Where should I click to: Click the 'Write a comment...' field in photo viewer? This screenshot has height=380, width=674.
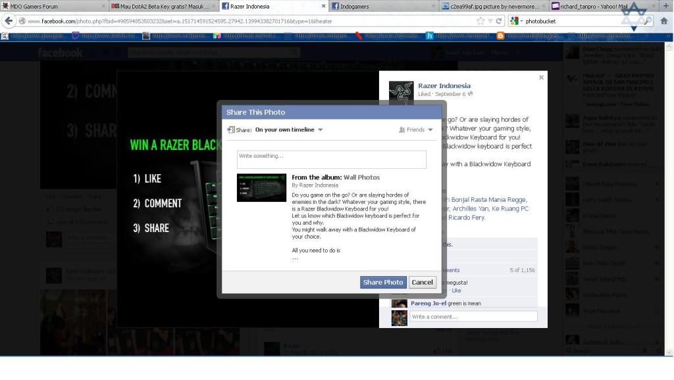tap(473, 316)
